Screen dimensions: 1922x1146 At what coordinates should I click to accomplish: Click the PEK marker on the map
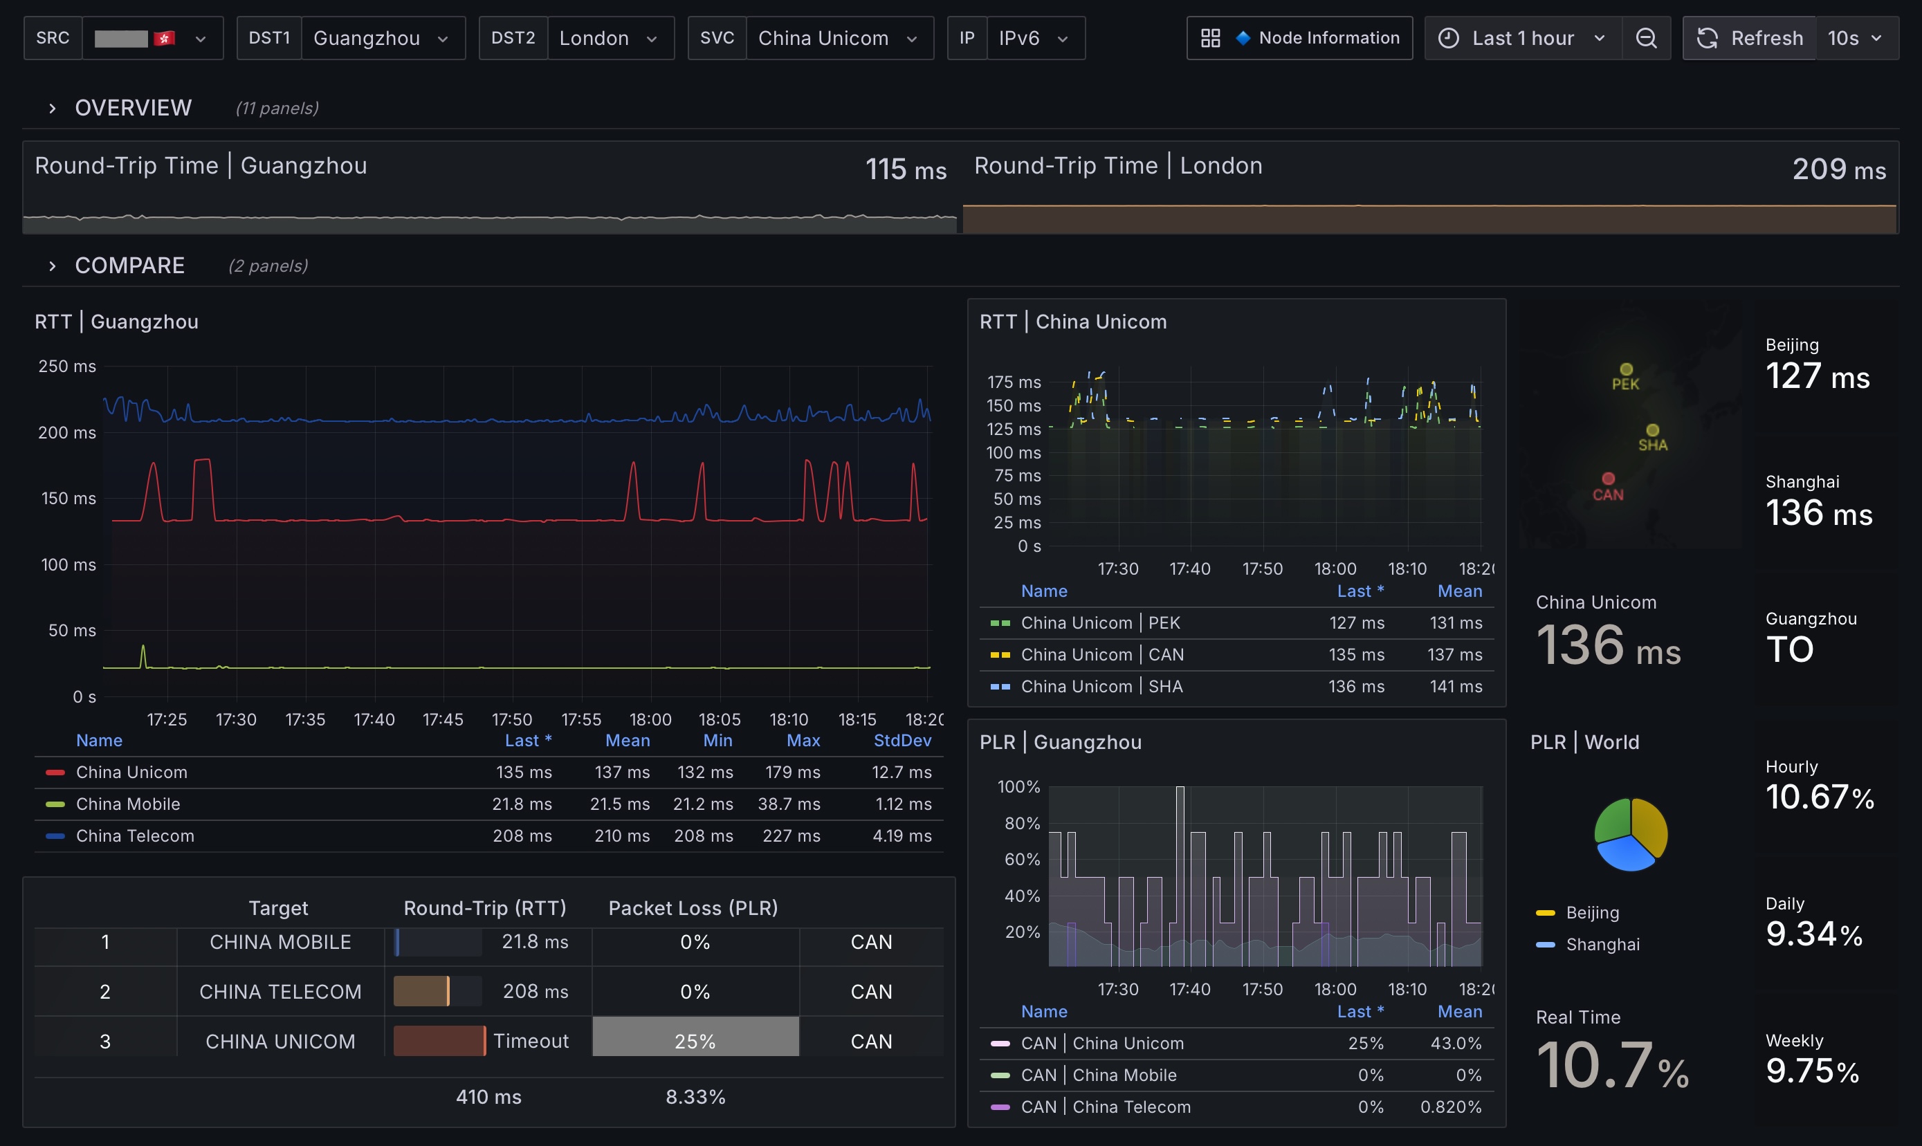(x=1626, y=370)
